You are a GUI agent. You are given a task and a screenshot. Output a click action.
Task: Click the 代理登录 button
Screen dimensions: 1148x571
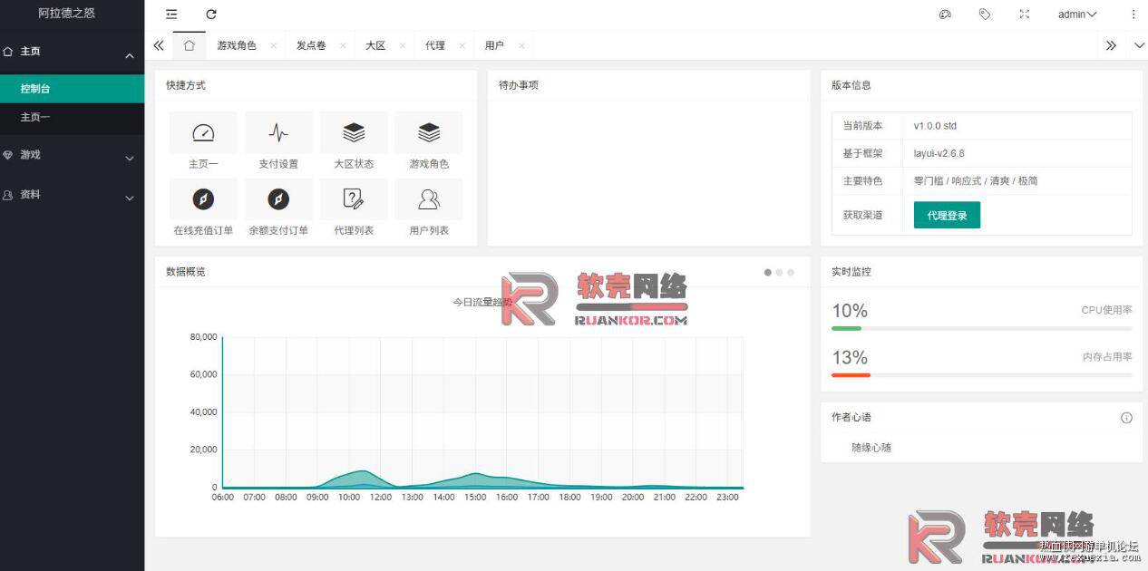click(947, 215)
